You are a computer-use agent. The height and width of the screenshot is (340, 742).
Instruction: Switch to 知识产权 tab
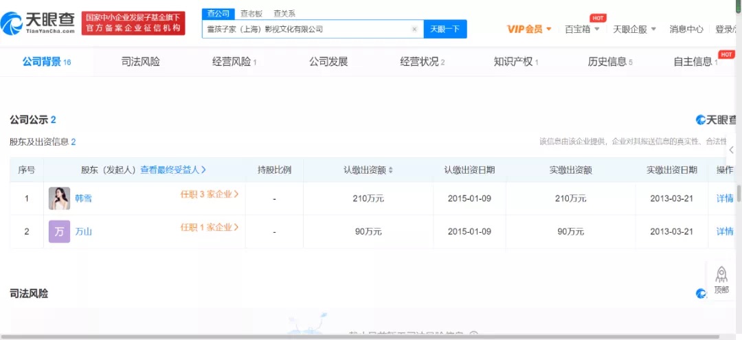pos(516,61)
